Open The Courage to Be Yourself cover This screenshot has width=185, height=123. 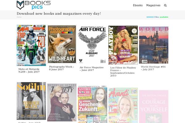tap(154, 106)
